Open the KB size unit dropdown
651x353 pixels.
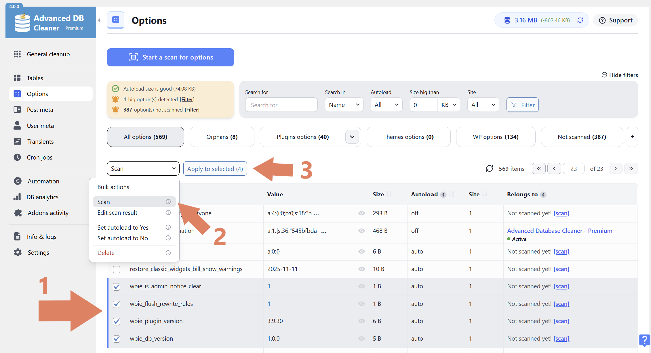point(449,105)
